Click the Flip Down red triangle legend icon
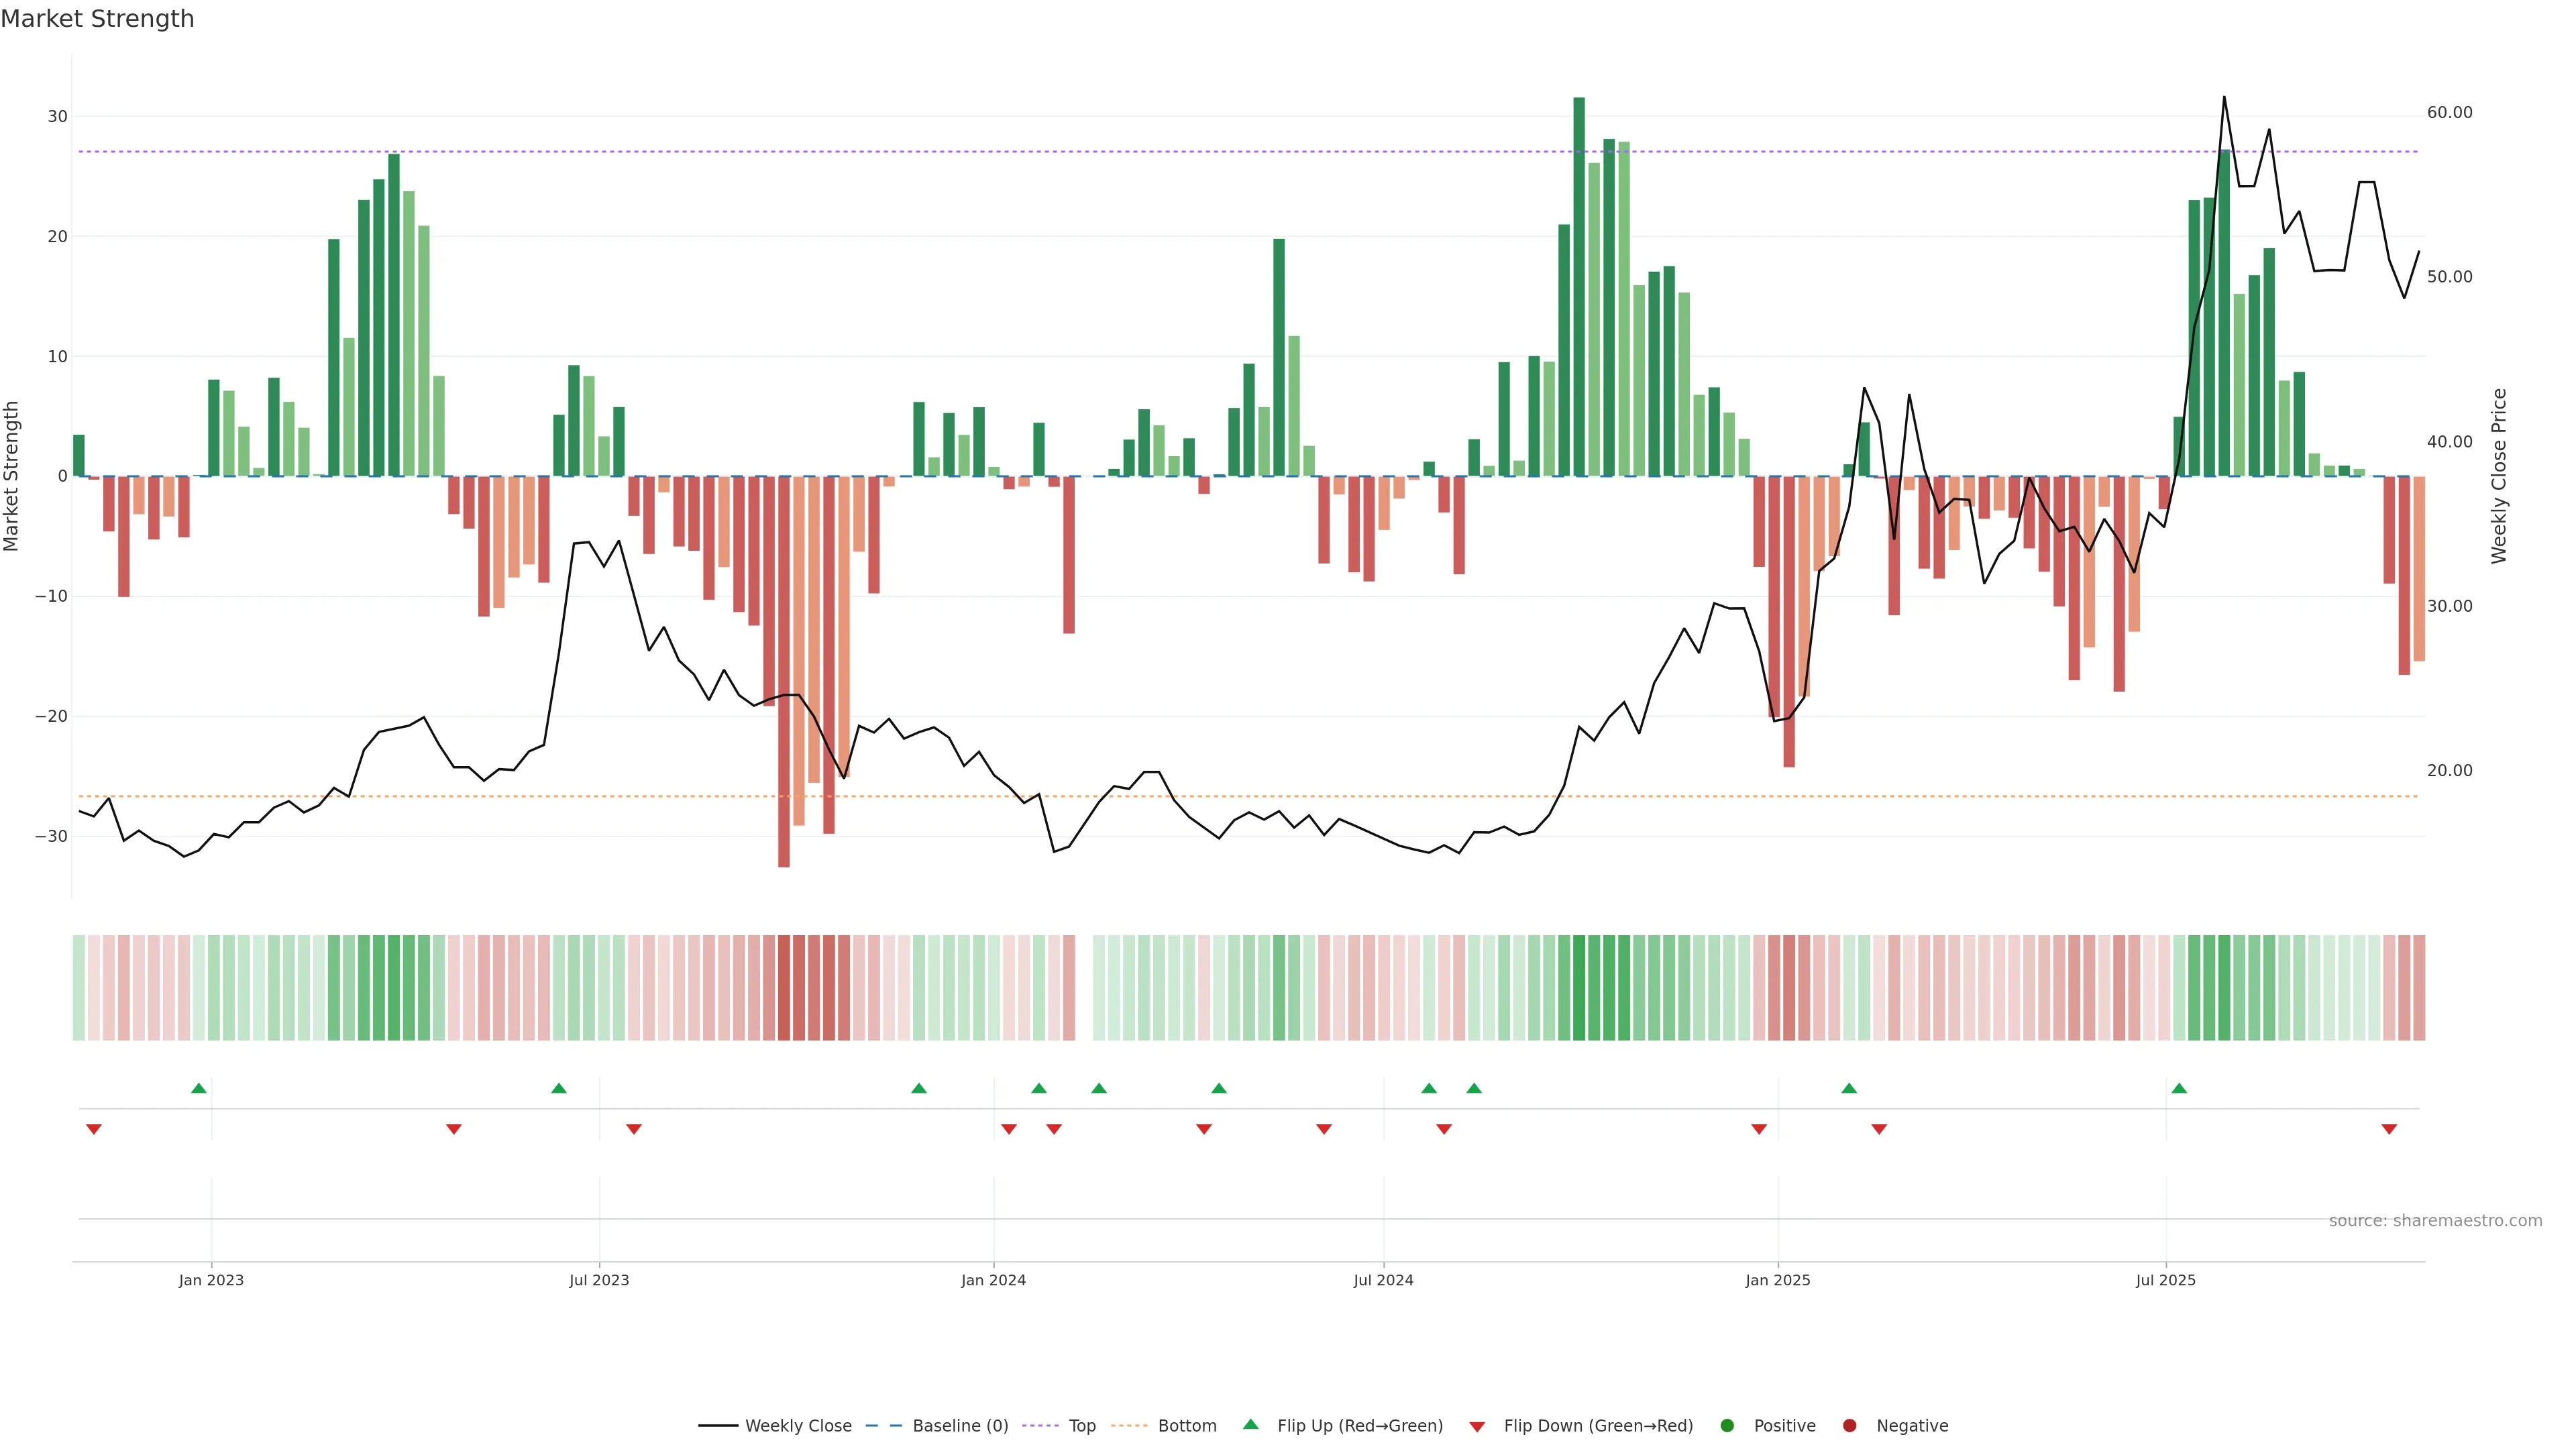 pos(1477,1427)
